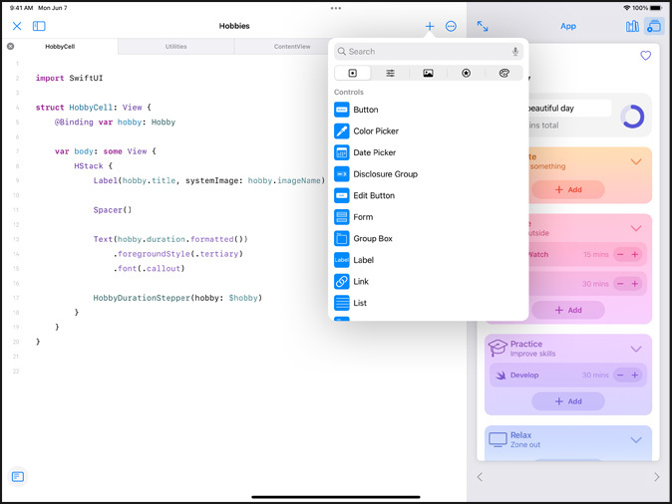Image resolution: width=672 pixels, height=504 pixels.
Task: Open the Utilities file tab
Action: point(176,47)
